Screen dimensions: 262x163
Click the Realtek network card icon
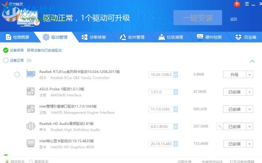pyautogui.click(x=31, y=74)
